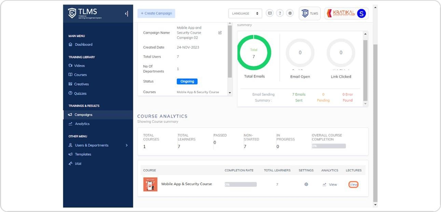This screenshot has height=212, width=441.
Task: Click the IAM key icon
Action: [x=70, y=163]
